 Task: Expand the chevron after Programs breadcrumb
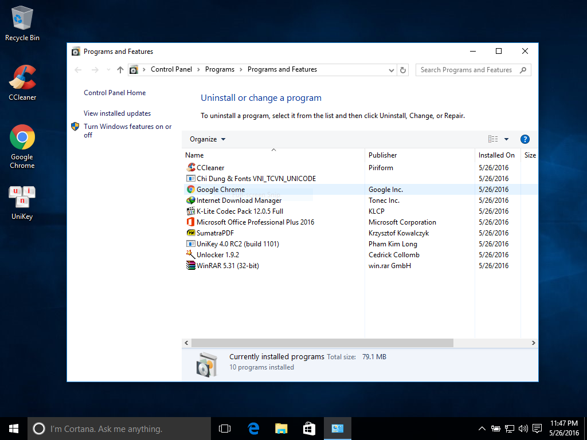(241, 69)
